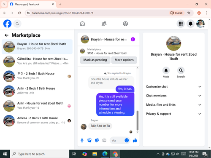Open conversation information purple icon
Screen dimensions: 211x158
click(x=133, y=39)
